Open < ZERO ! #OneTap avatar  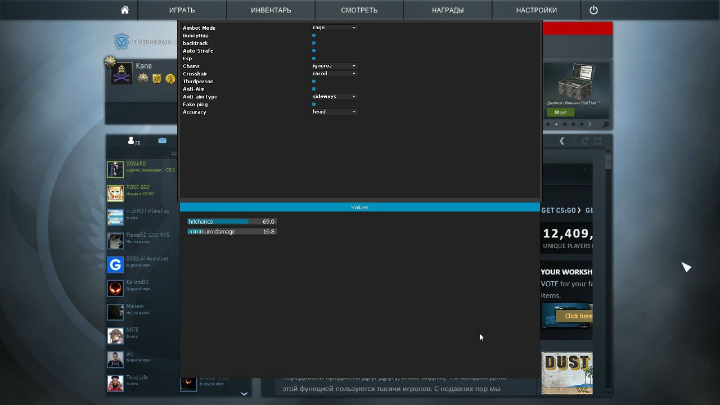coord(115,217)
